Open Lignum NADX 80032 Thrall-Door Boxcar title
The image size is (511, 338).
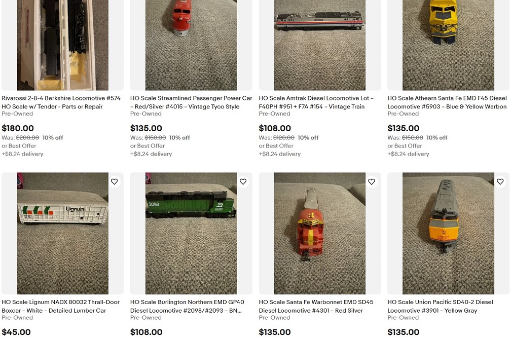coord(61,306)
